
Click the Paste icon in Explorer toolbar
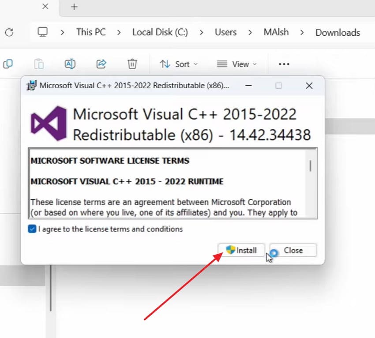click(39, 64)
